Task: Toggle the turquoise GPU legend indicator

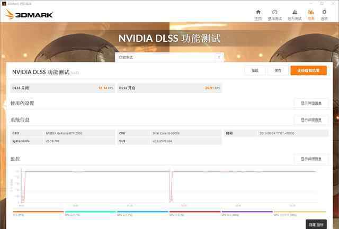Action: point(91,214)
